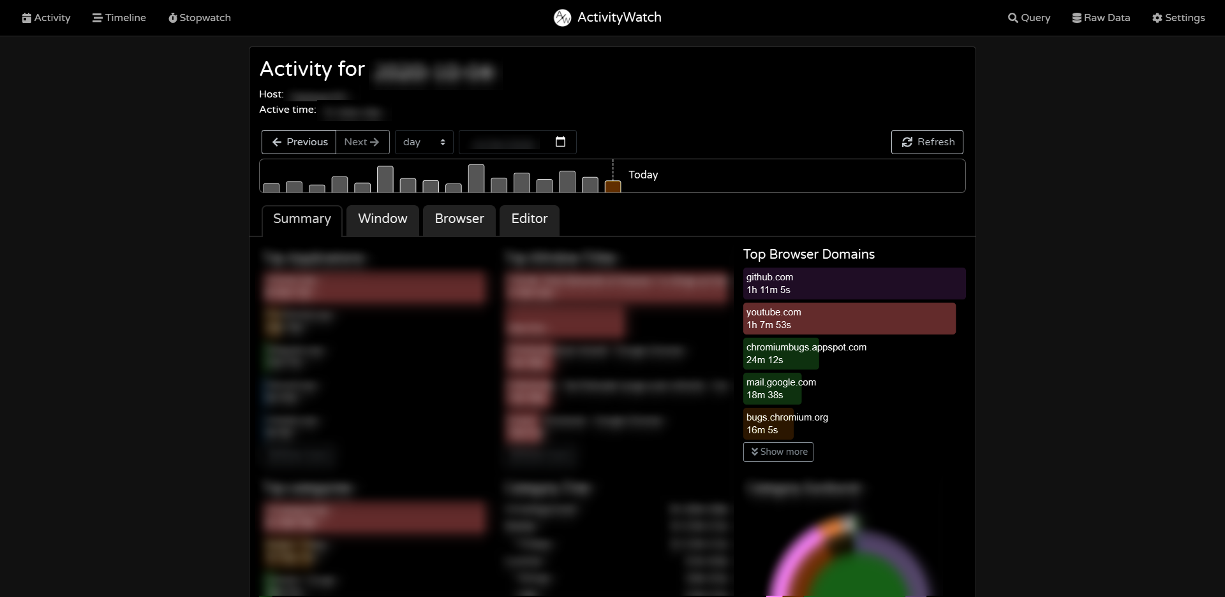
Task: Open the day period dropdown
Action: [424, 142]
